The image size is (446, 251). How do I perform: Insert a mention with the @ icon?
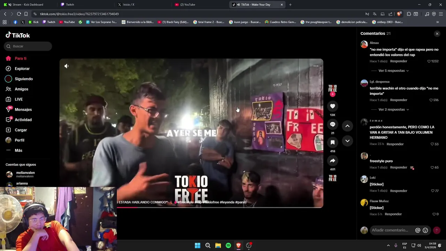[418, 230]
